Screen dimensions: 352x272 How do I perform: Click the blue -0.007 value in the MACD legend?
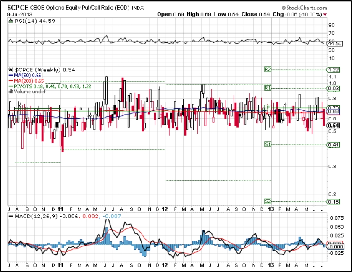point(112,216)
